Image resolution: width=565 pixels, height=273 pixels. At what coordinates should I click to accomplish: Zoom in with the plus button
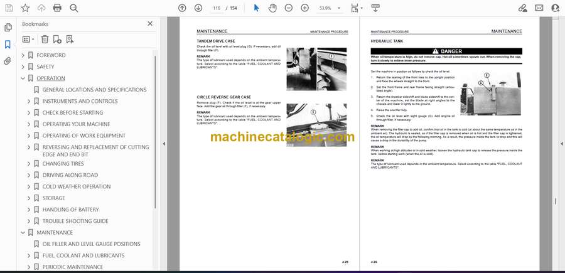(305, 8)
